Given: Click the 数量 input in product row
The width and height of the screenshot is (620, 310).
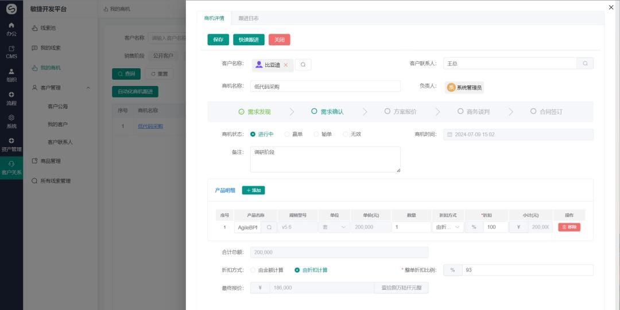Looking at the screenshot, I should 411,227.
